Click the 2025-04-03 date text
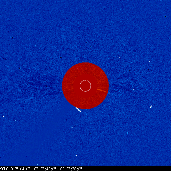Screen dimensions: 171x171 coord(20,169)
